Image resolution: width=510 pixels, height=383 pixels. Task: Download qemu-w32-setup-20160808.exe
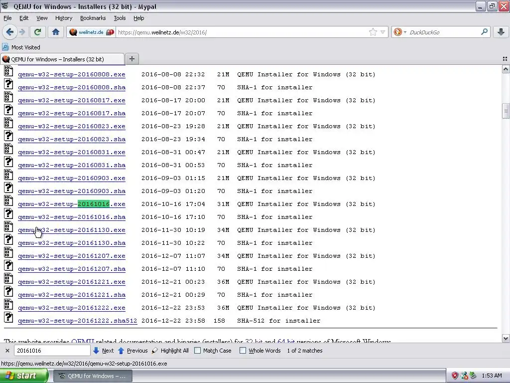(72, 75)
